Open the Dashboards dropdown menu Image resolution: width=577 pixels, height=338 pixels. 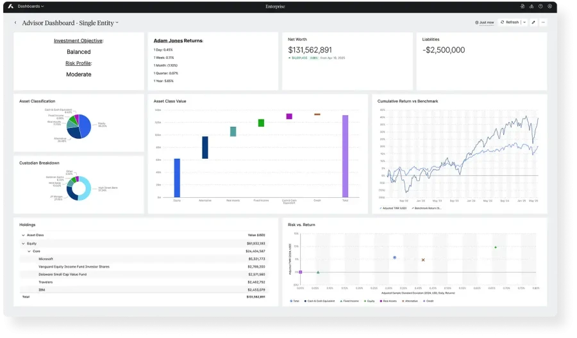(x=31, y=6)
